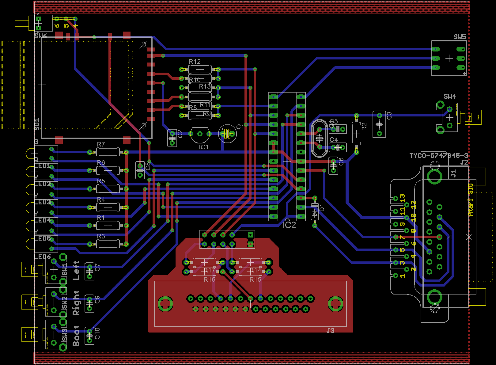Select the SW5 switch label
Screen dimensions: 496x365
click(460, 37)
